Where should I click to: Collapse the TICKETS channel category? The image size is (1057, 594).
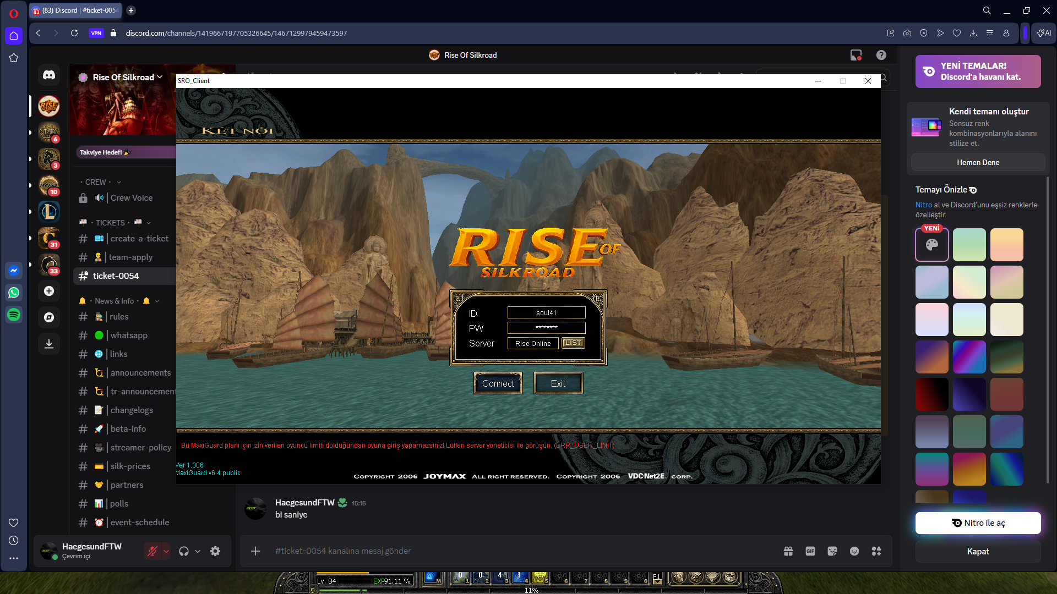115,223
